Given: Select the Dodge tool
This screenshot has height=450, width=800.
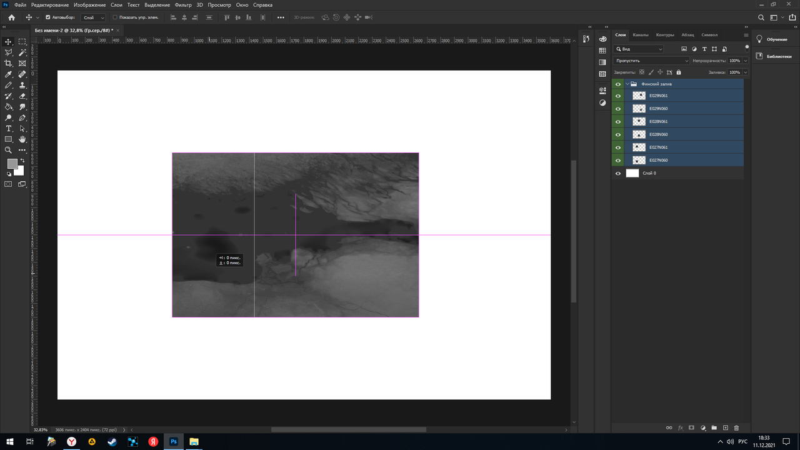Looking at the screenshot, I should [x=8, y=117].
